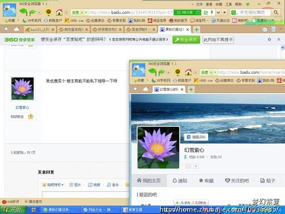Image resolution: width=285 pixels, height=214 pixels.
Task: Click the 编辑资料 edit profile button
Action: [196, 137]
